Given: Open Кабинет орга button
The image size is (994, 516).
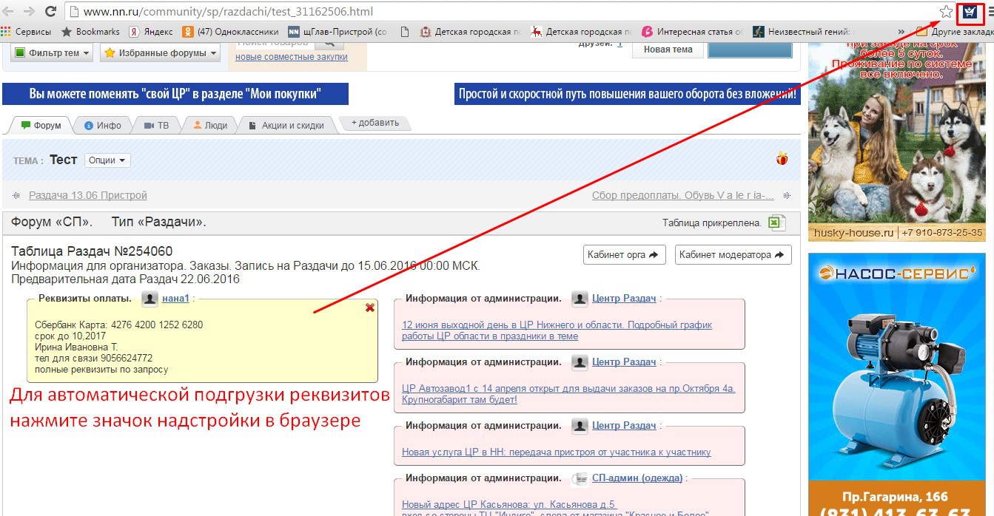Looking at the screenshot, I should [x=624, y=254].
